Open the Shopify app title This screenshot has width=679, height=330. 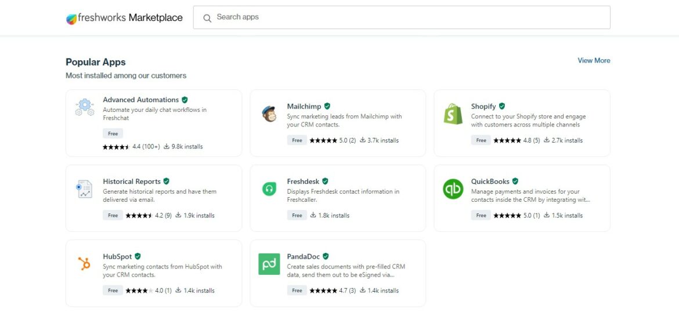483,106
